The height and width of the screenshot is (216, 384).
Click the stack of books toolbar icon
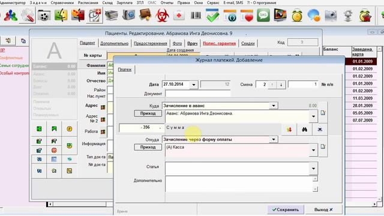click(x=112, y=16)
